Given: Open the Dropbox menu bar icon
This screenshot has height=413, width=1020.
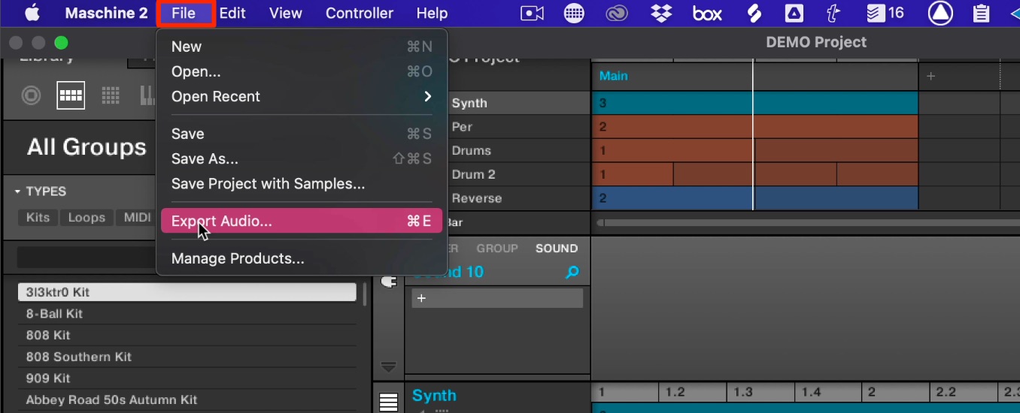Looking at the screenshot, I should [x=661, y=13].
